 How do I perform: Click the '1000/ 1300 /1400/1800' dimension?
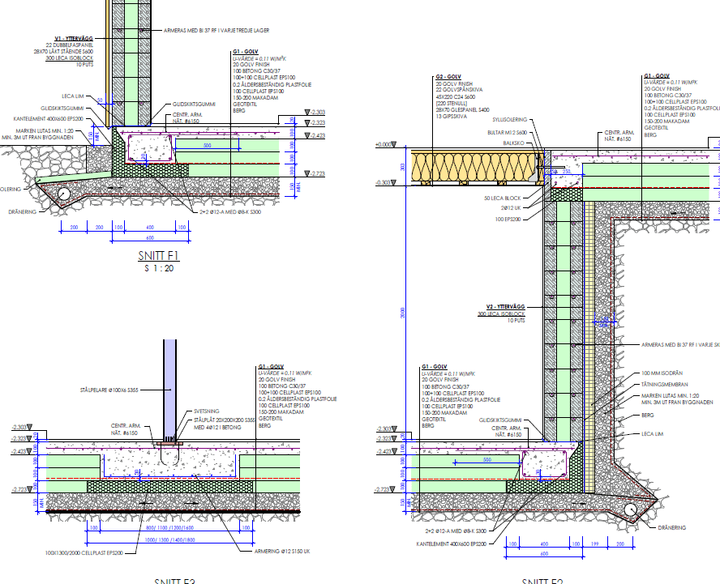point(169,540)
